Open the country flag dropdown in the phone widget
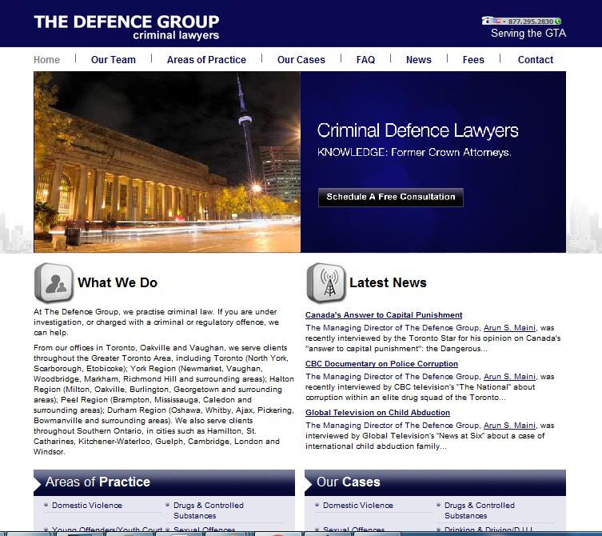 point(499,21)
